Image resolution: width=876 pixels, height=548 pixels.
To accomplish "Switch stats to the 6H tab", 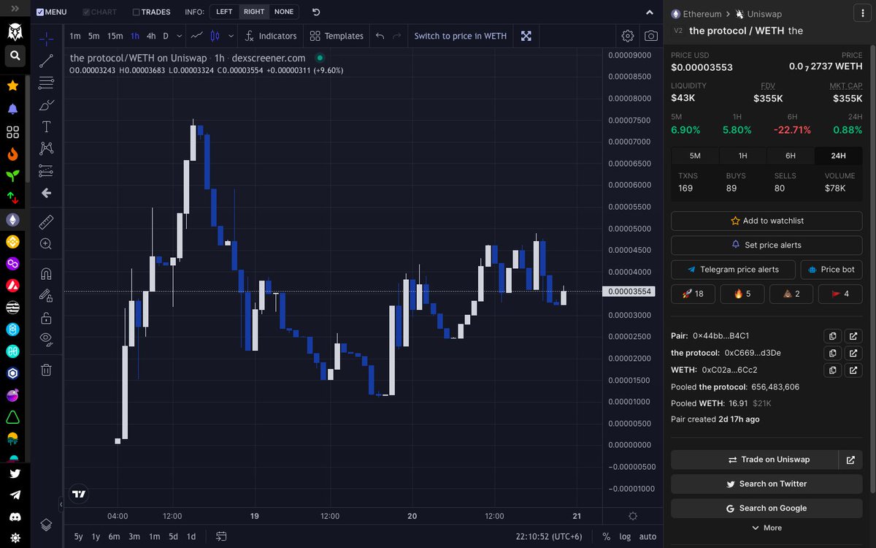I will (791, 156).
